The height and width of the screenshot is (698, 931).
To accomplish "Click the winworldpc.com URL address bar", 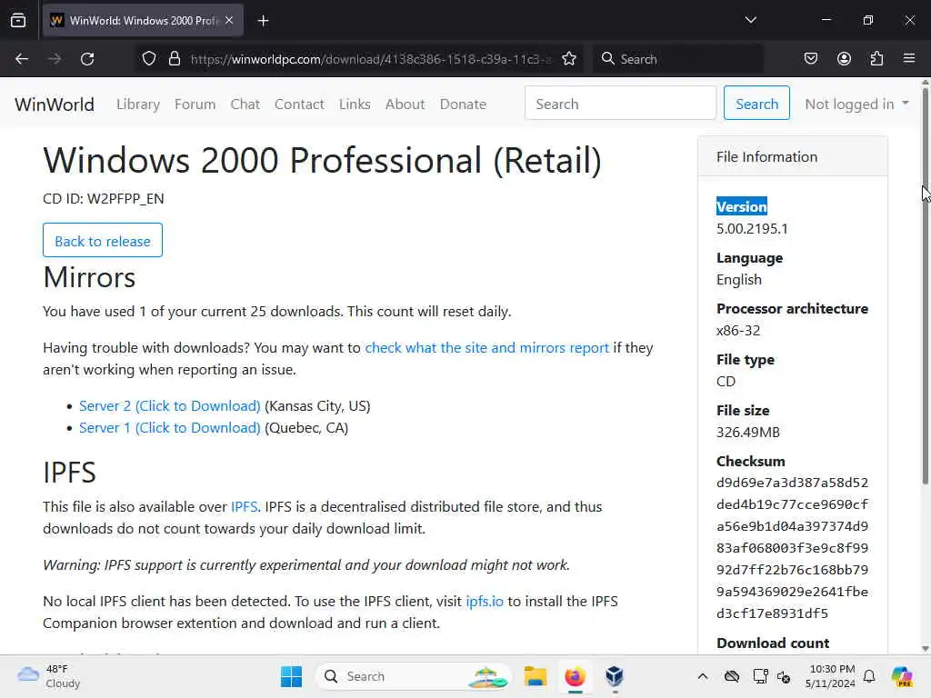I will [371, 59].
